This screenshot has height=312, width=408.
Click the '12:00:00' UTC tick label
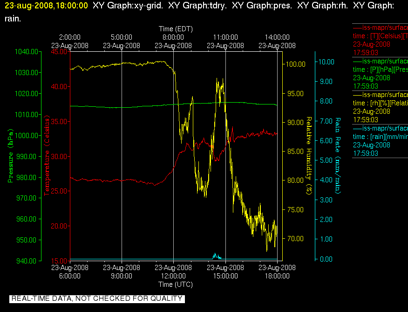click(173, 276)
